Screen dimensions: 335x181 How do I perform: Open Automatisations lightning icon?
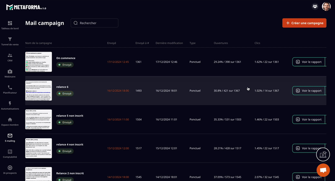(10, 105)
